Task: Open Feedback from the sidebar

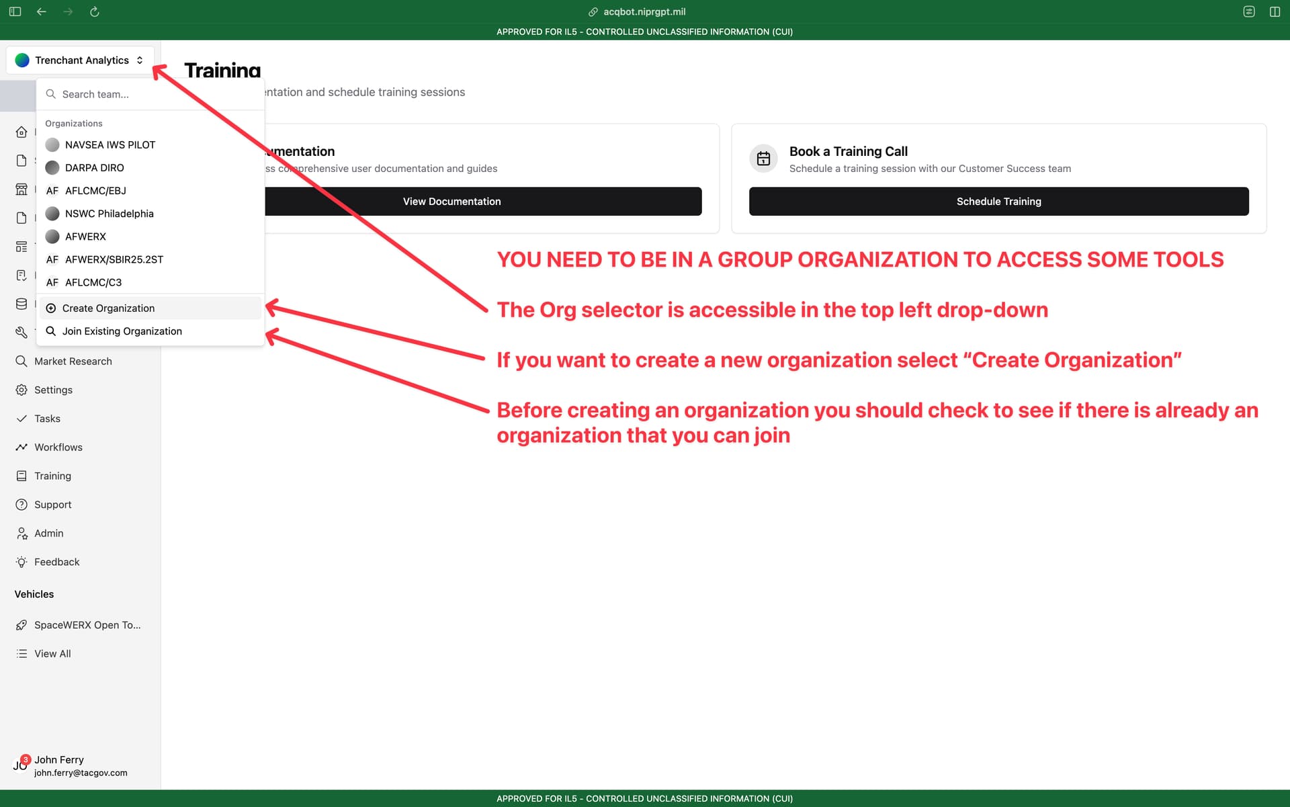Action: click(x=56, y=562)
